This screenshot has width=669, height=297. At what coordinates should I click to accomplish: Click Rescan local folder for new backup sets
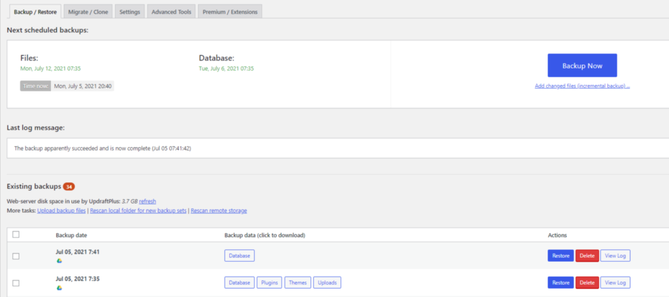coord(139,210)
